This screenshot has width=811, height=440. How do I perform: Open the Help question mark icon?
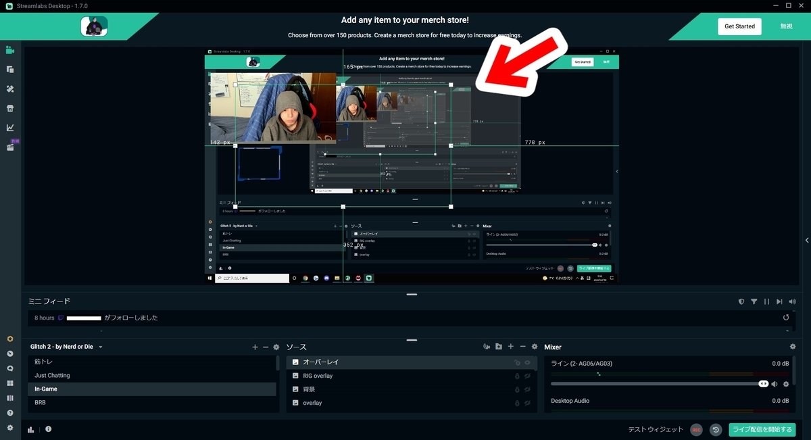pos(10,413)
